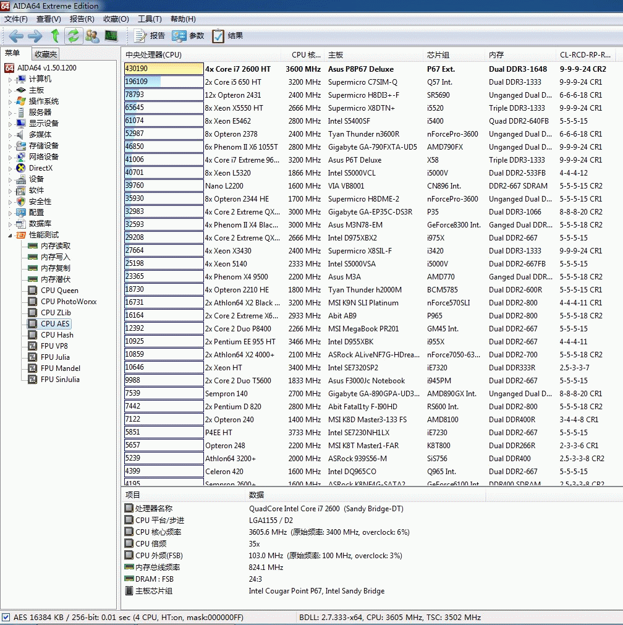The width and height of the screenshot is (623, 625).
Task: Expand the 存储设备 tree node
Action: pos(10,146)
